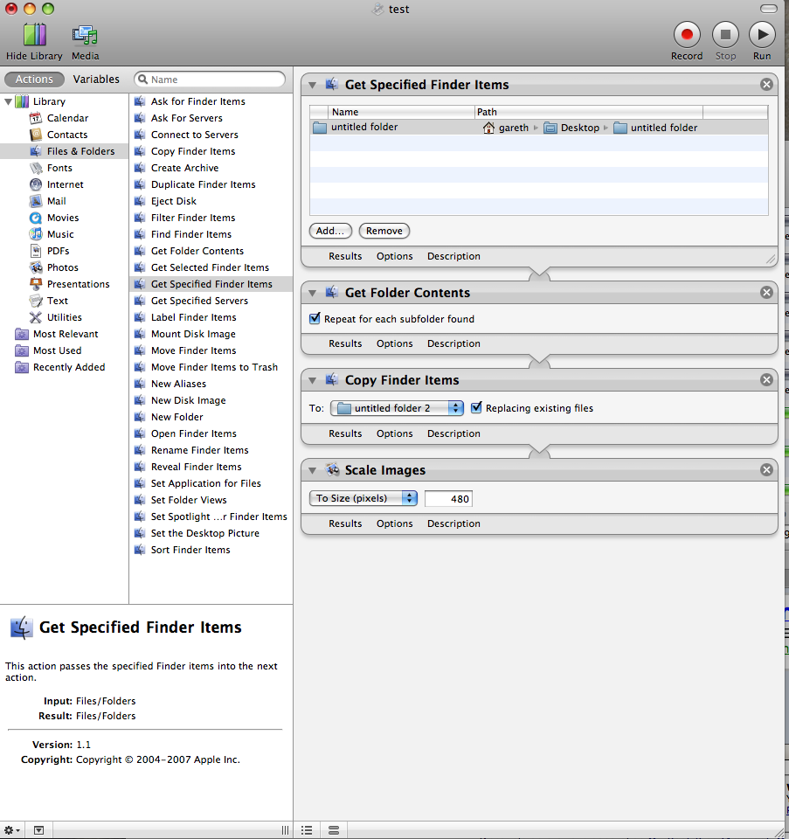Remove the Get Folder Contents action

766,293
